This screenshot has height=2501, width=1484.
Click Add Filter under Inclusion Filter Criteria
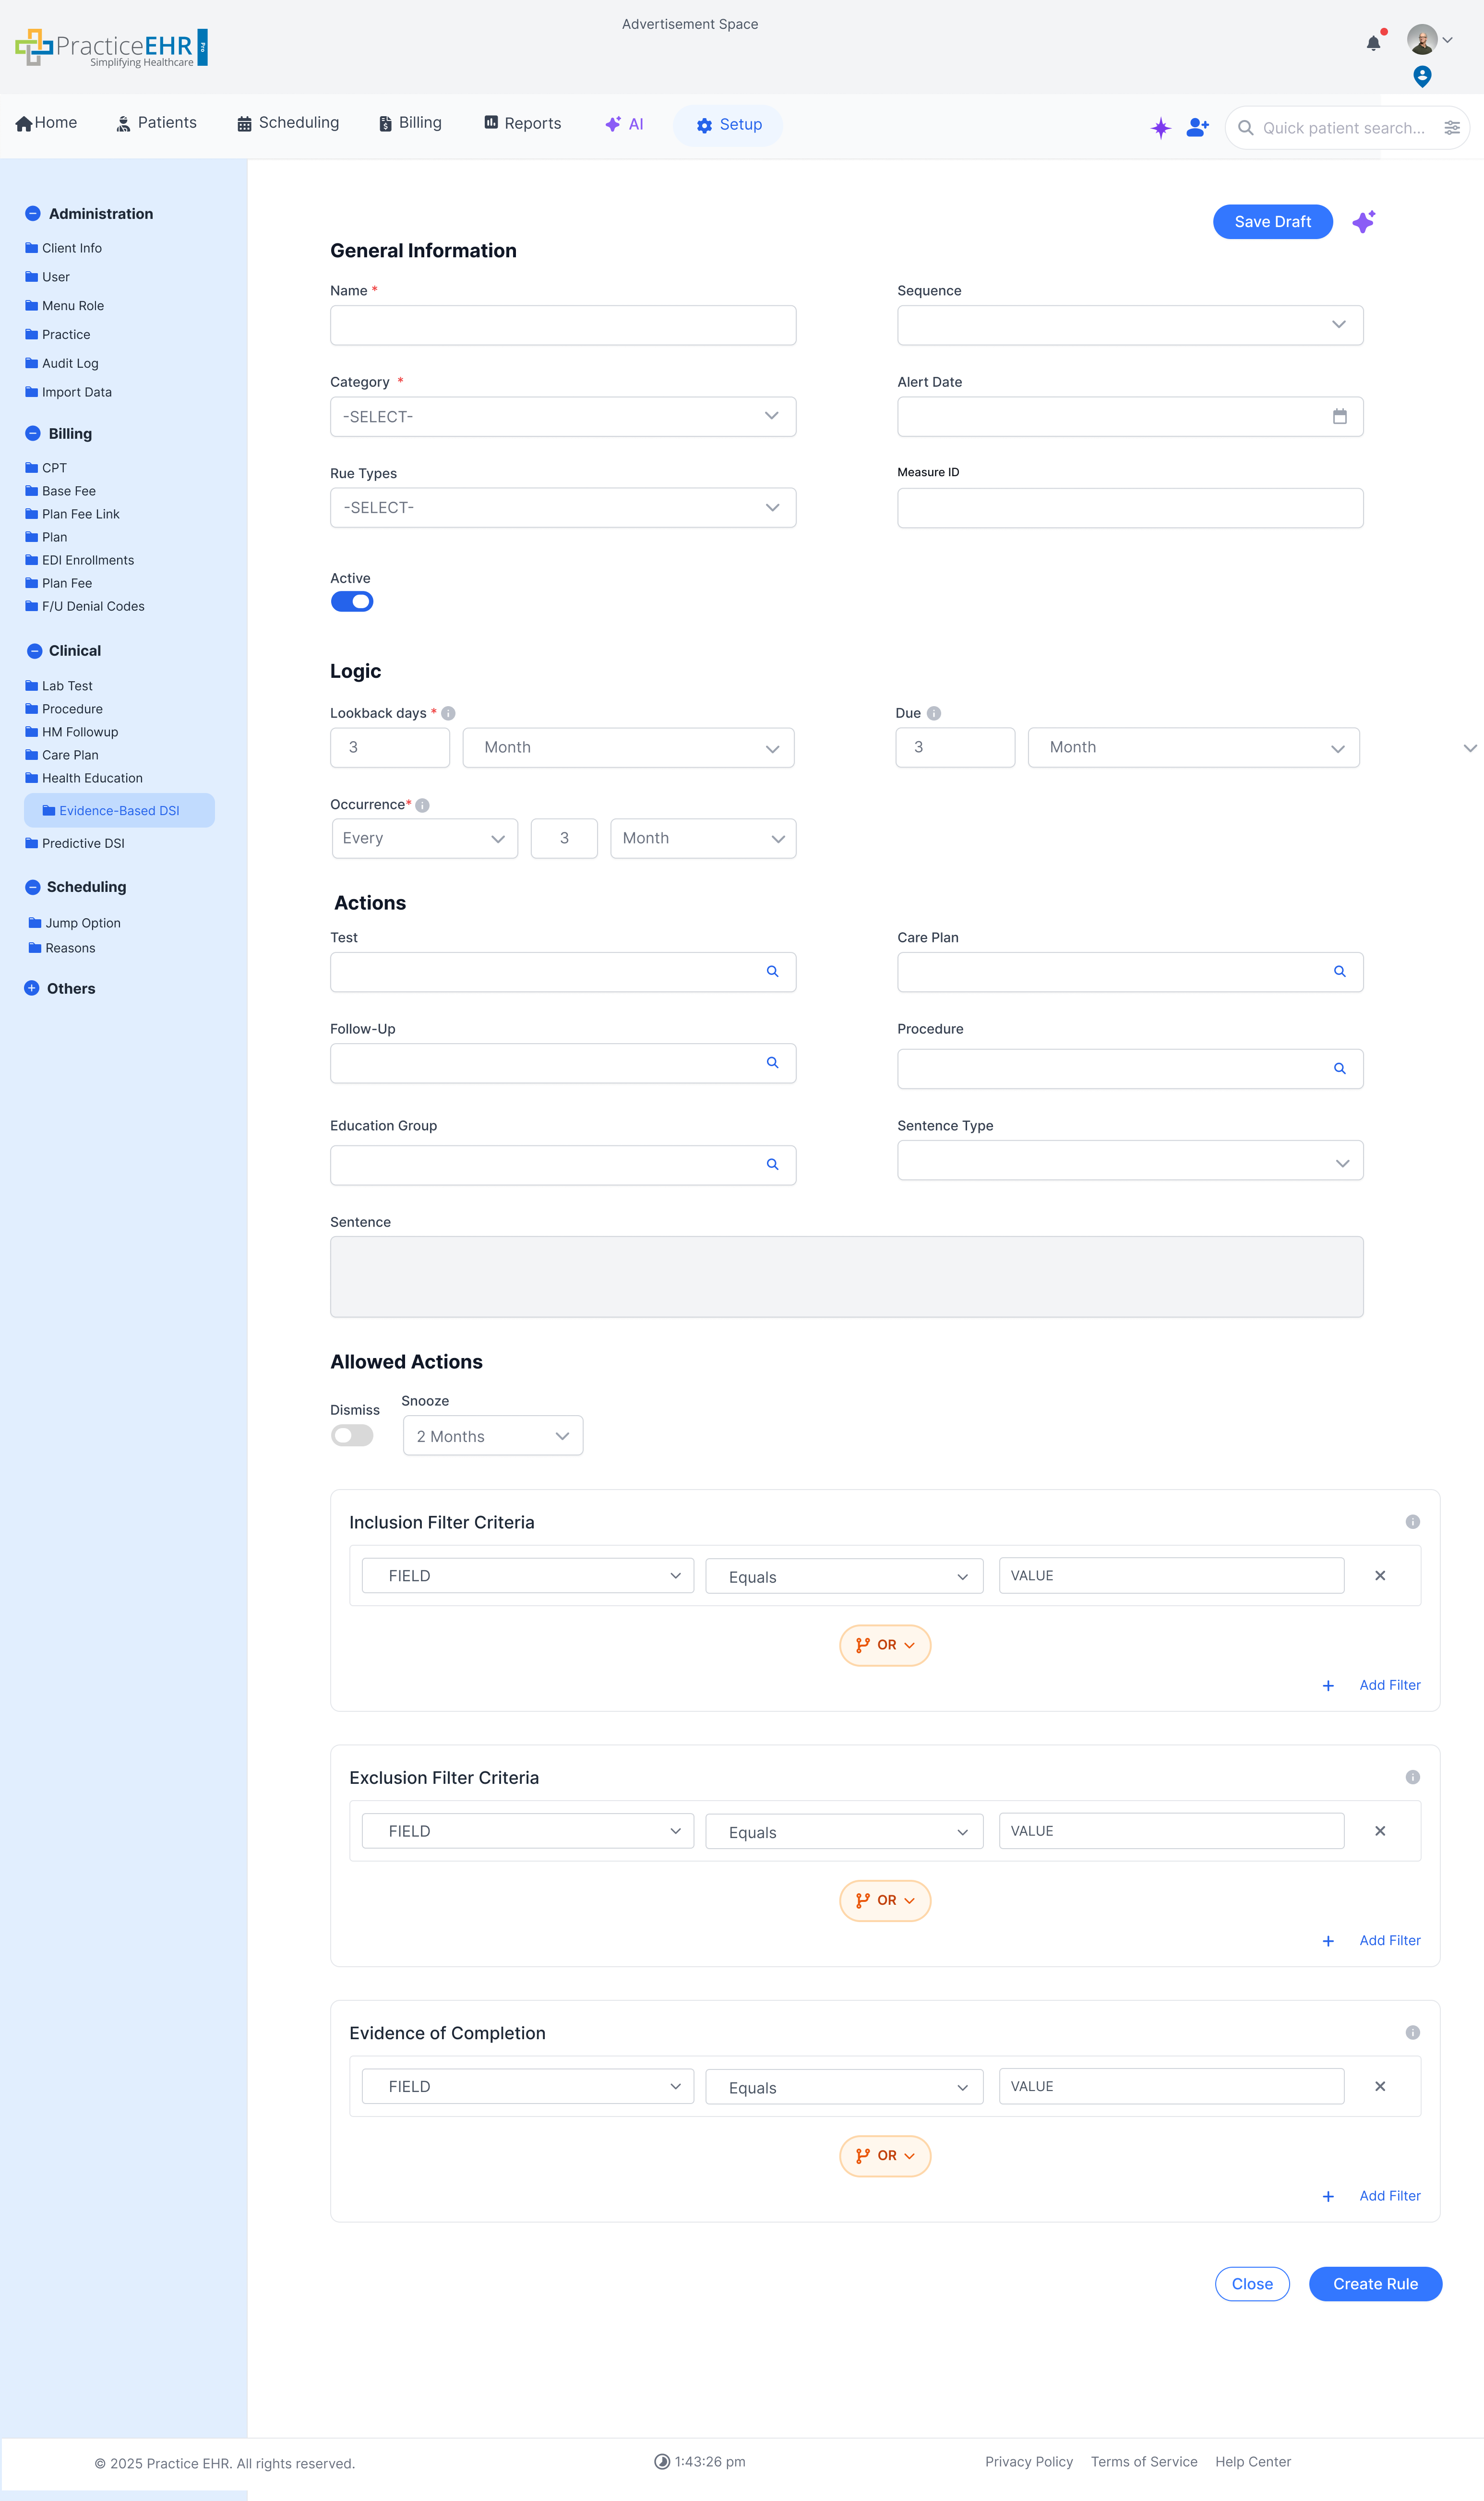(1389, 1684)
